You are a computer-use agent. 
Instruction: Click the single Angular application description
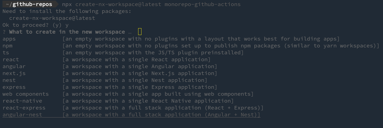[140, 66]
